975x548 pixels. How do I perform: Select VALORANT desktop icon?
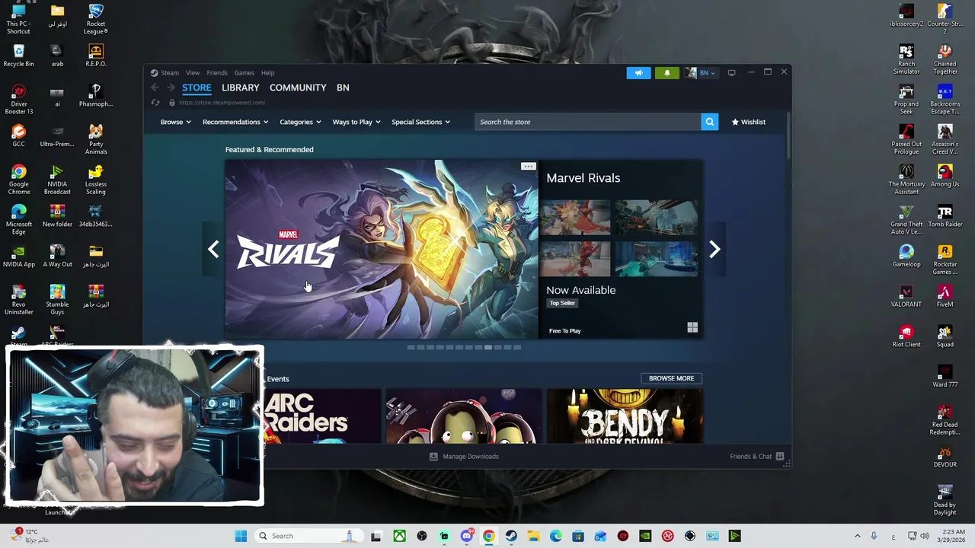point(906,296)
